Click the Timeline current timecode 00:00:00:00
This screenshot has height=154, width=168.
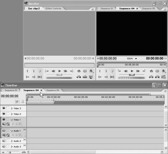pos(10,96)
